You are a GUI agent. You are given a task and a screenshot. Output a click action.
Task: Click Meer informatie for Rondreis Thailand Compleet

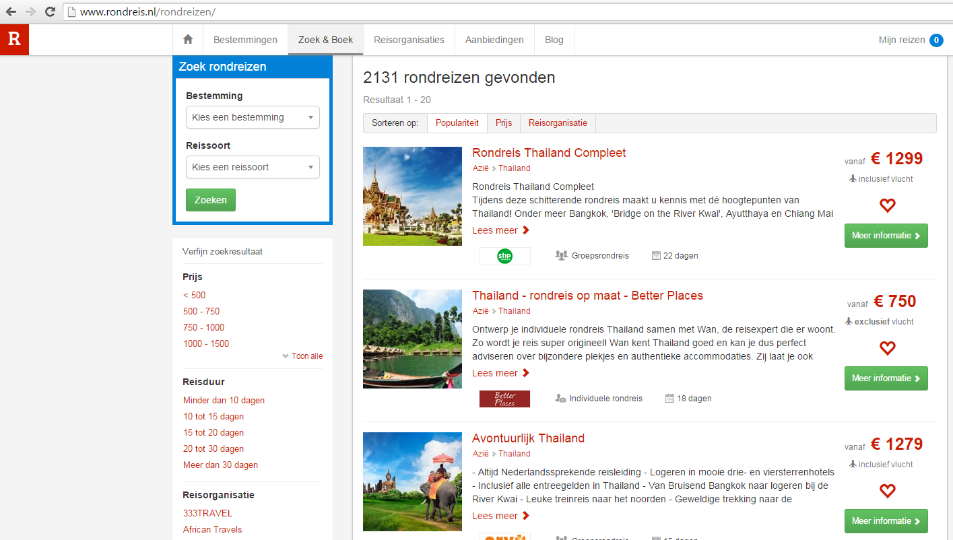tap(886, 236)
